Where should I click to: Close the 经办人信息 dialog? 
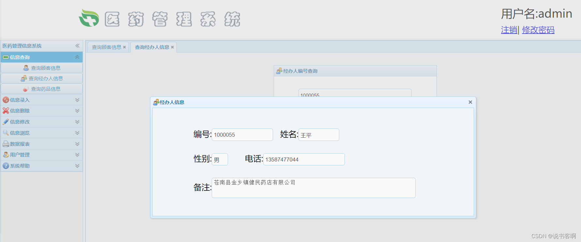coord(470,102)
